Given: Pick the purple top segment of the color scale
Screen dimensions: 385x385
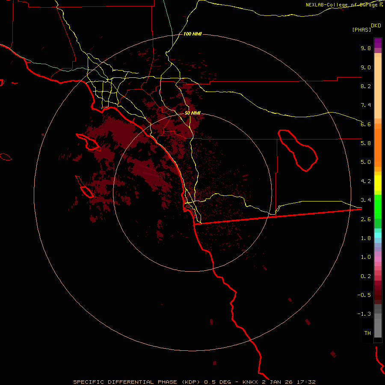Looking at the screenshot, I should [x=378, y=43].
